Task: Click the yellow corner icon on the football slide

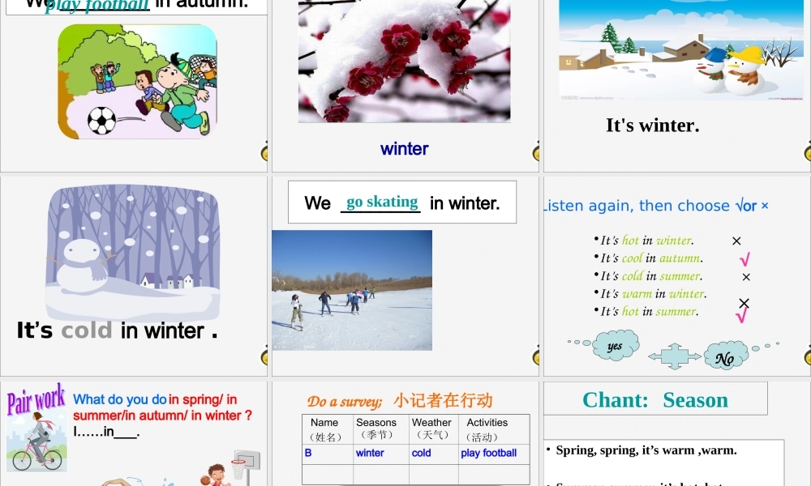Action: [x=264, y=151]
